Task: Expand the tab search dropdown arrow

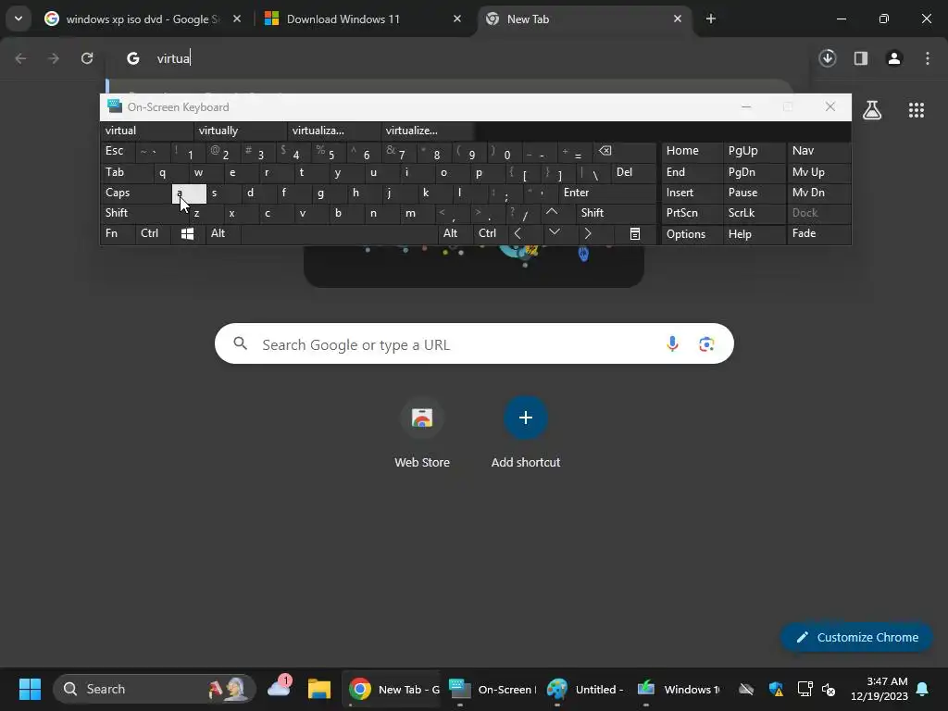Action: [19, 19]
